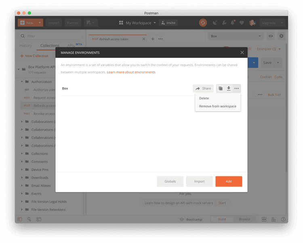Switch to the Collections tab

click(50, 46)
